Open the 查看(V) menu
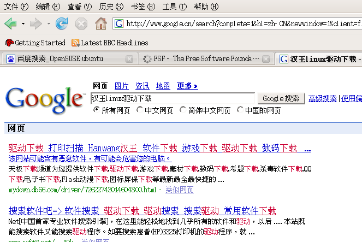The image size is (362, 242). click(x=80, y=7)
